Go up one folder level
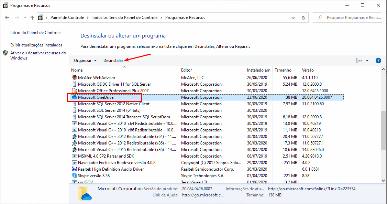 [x=32, y=18]
